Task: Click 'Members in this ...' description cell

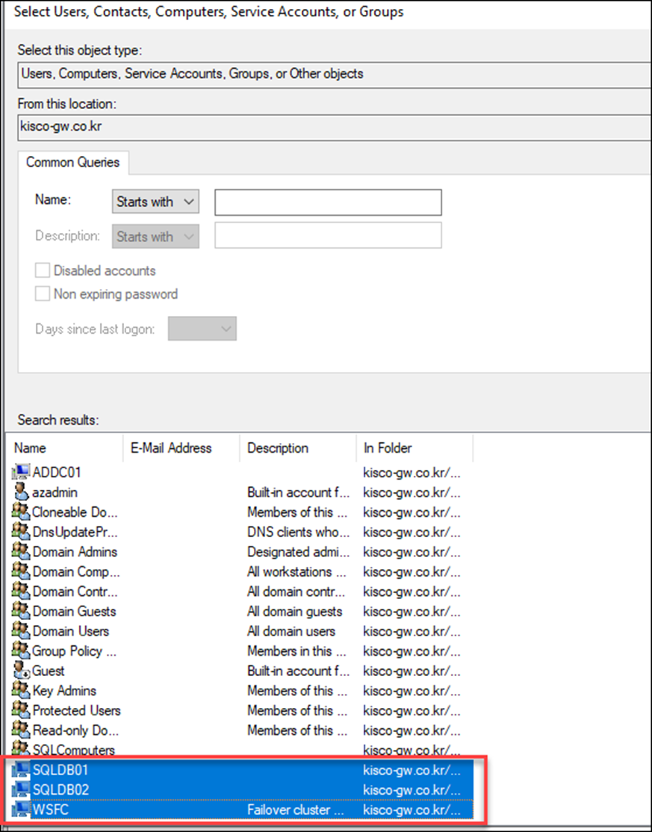Action: [296, 651]
